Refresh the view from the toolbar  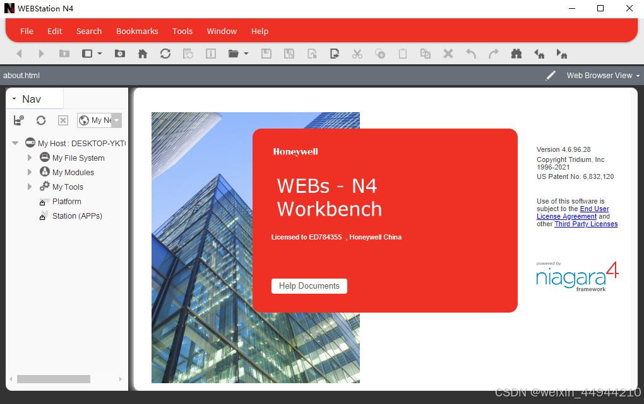[x=165, y=54]
